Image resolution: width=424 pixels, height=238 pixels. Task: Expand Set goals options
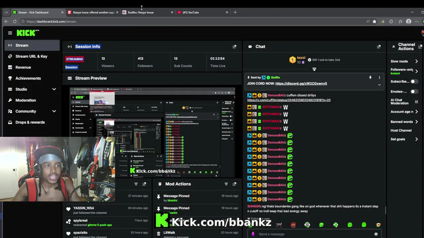[416, 139]
